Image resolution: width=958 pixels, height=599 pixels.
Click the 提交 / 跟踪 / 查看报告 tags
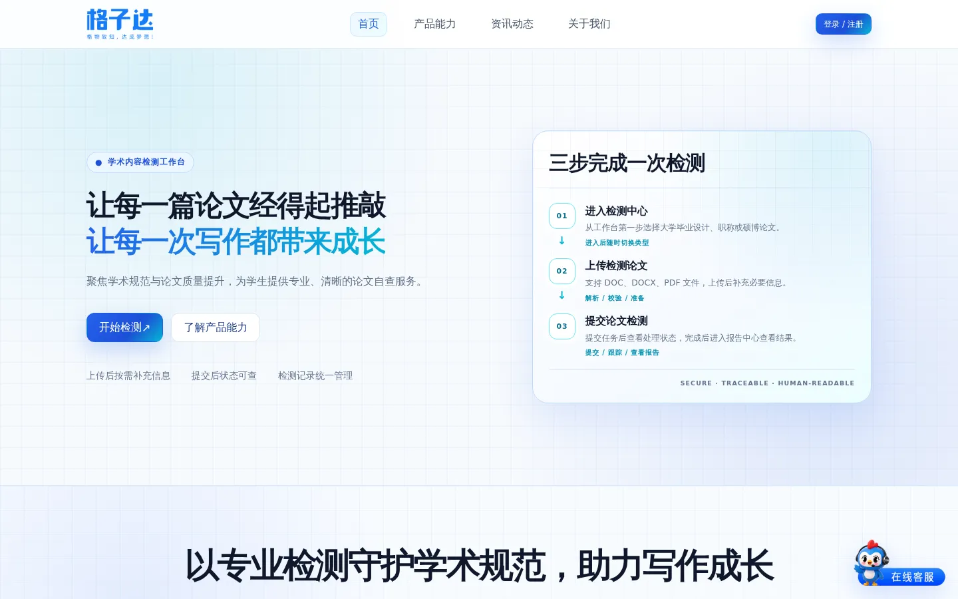[622, 353]
